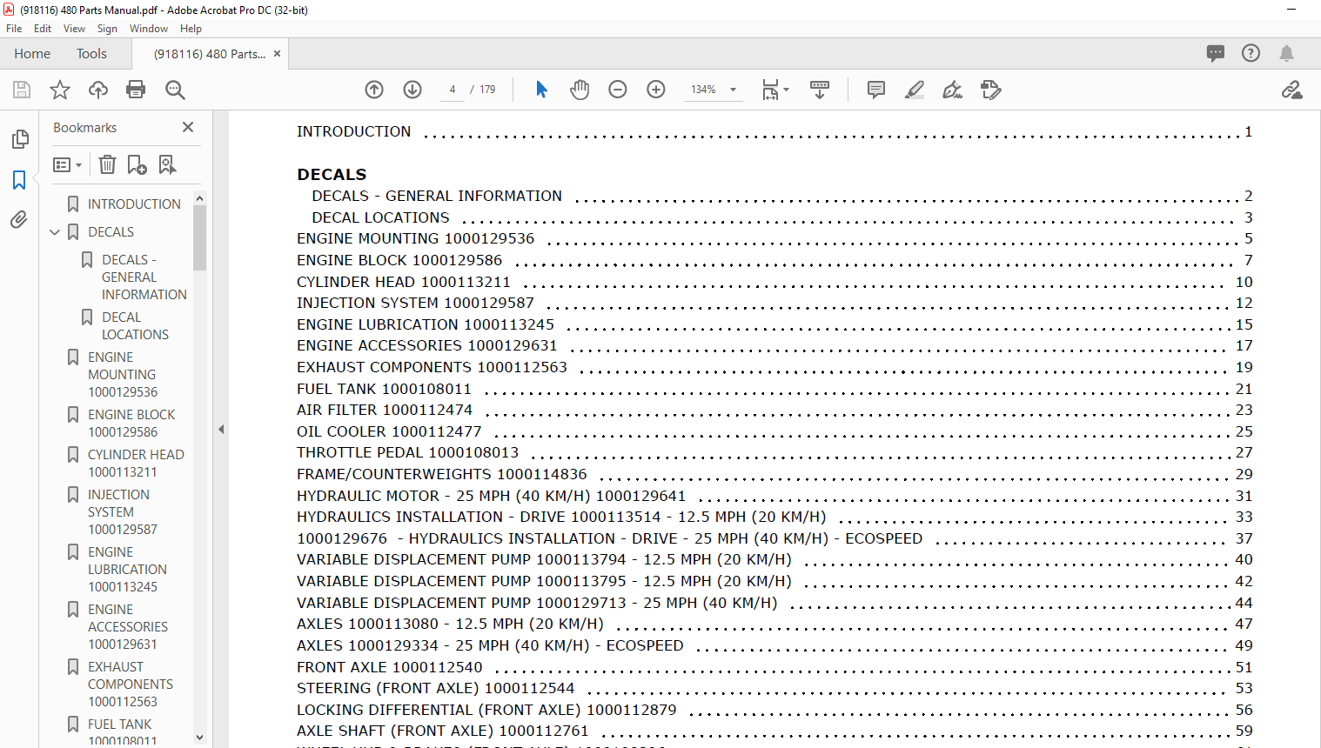Image resolution: width=1321 pixels, height=748 pixels.
Task: Open the Edit menu
Action: pyautogui.click(x=43, y=29)
